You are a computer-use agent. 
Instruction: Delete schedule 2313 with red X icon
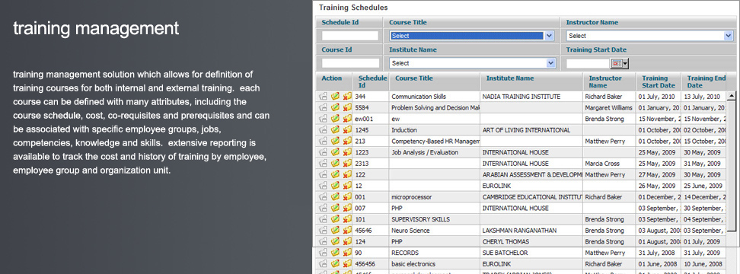coord(347,164)
